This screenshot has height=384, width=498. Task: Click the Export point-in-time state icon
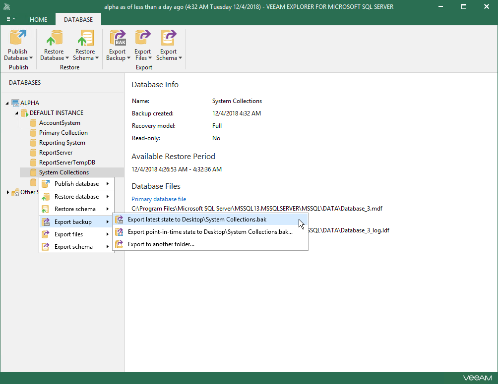[x=119, y=232]
